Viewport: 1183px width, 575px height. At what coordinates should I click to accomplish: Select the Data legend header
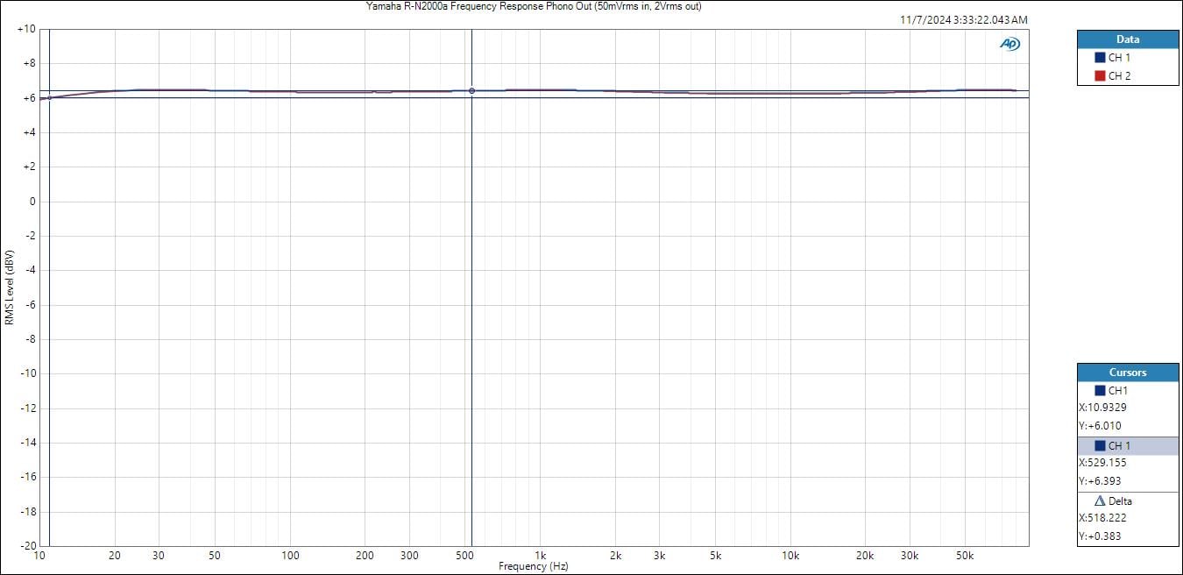coord(1127,39)
